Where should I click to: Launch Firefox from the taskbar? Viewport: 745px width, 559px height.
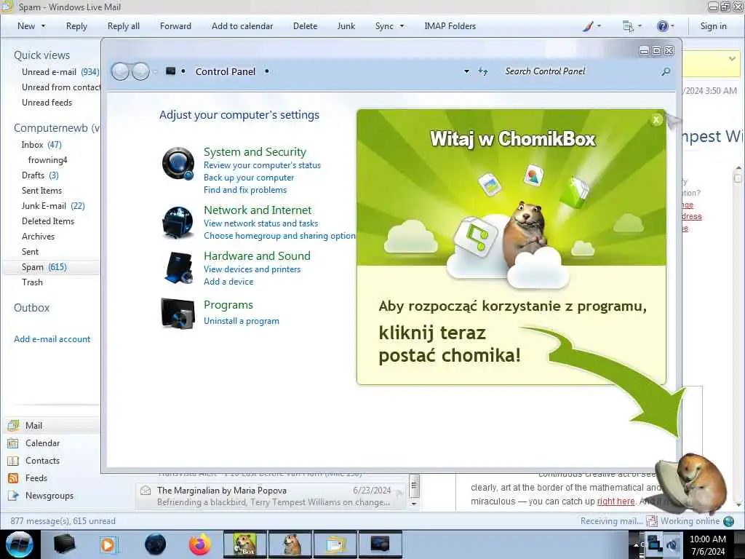(x=199, y=544)
